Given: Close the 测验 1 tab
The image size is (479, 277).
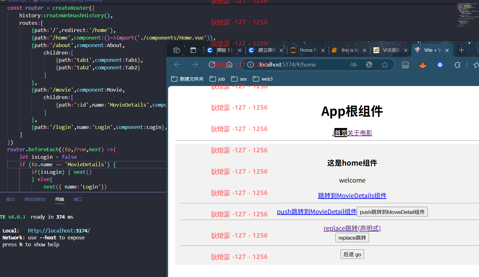Looking at the screenshot, I should [240, 50].
